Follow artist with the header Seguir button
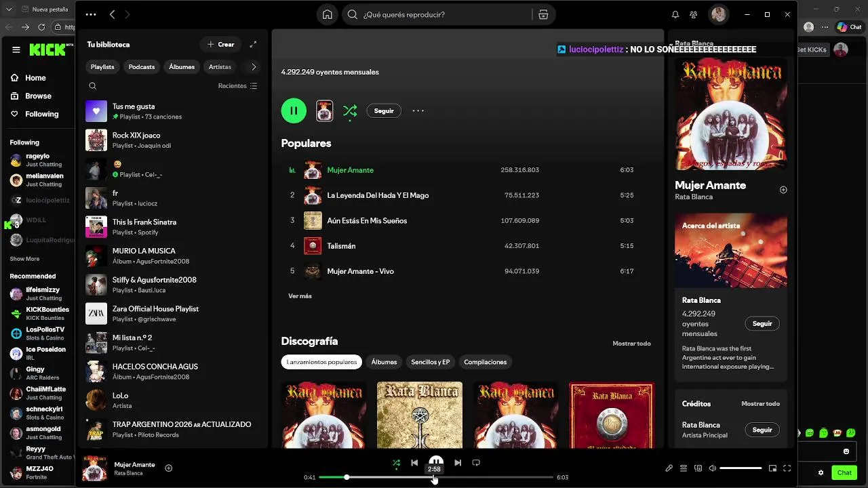This screenshot has width=868, height=488. (x=384, y=110)
